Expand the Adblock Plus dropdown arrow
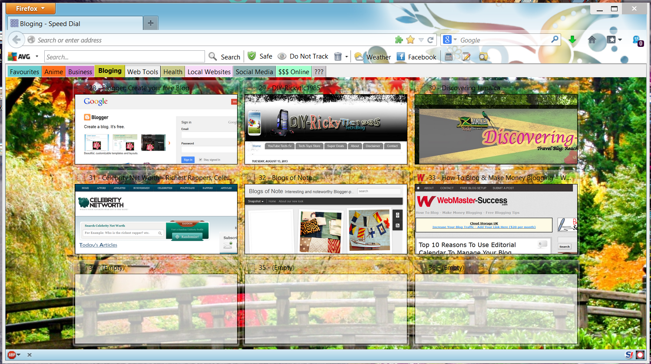This screenshot has width=651, height=364. point(19,355)
